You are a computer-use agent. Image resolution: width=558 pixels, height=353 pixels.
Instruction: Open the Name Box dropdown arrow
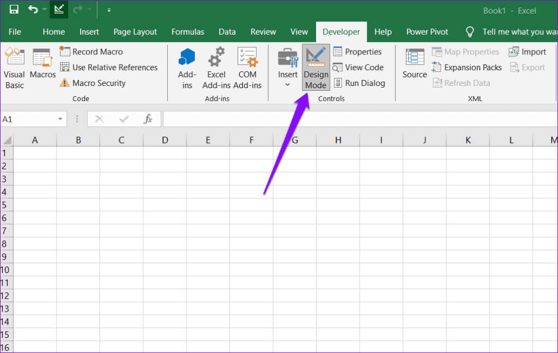click(60, 119)
